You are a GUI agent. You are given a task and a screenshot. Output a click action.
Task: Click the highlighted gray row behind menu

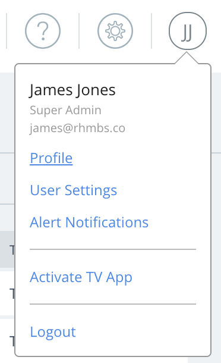tap(7, 249)
